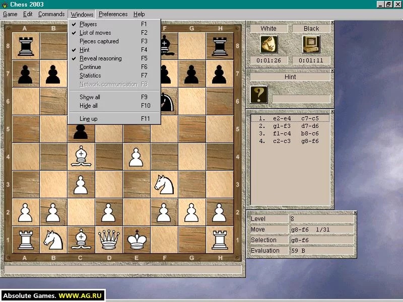Select the white pawn on b2
This screenshot has height=302, width=403.
[53, 212]
